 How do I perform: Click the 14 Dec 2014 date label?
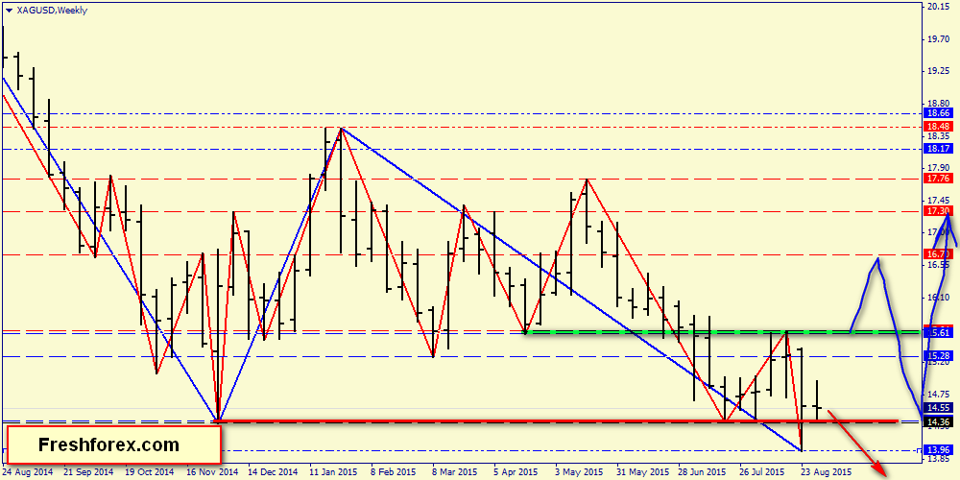[x=272, y=472]
